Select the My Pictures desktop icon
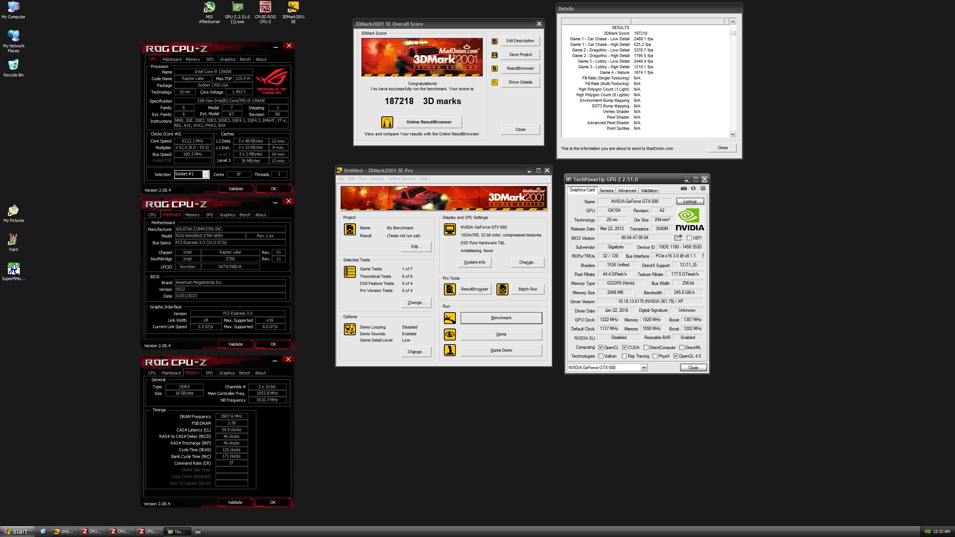Screen dimensions: 955x537 [13, 213]
